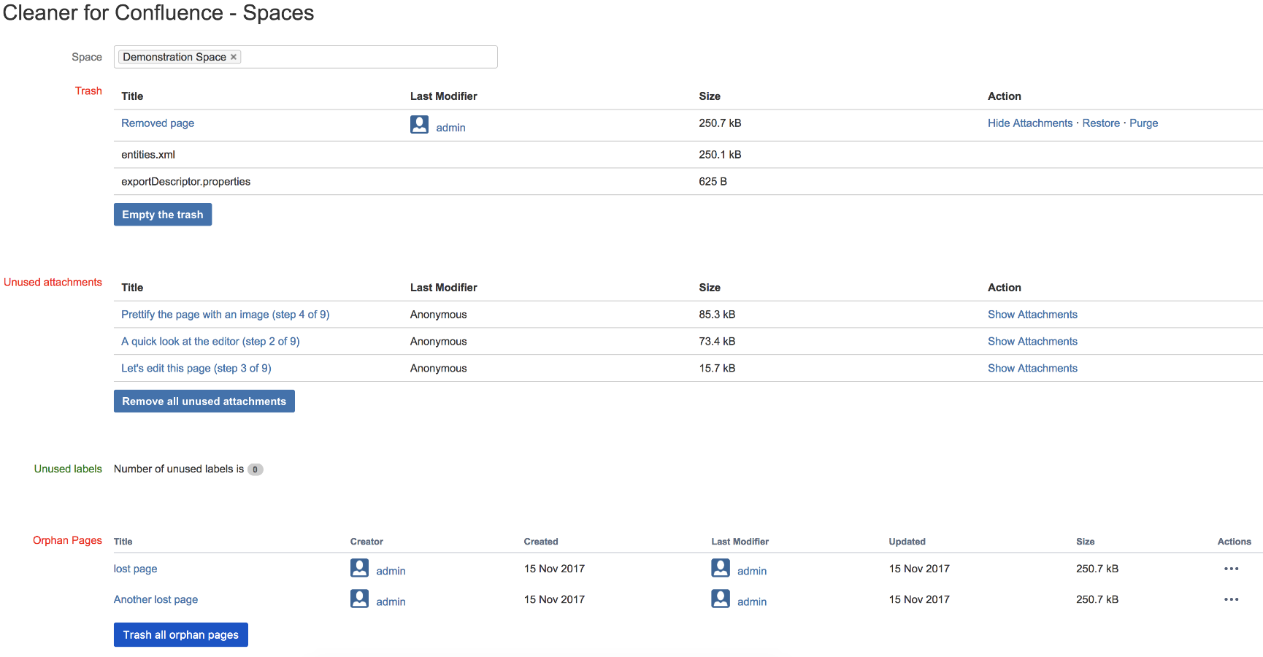Click the Empty the trash button
This screenshot has height=657, width=1263.
tap(163, 215)
